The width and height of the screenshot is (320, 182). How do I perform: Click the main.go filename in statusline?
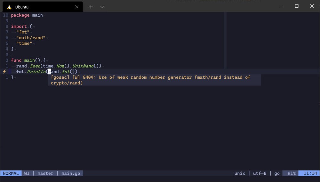click(x=71, y=173)
